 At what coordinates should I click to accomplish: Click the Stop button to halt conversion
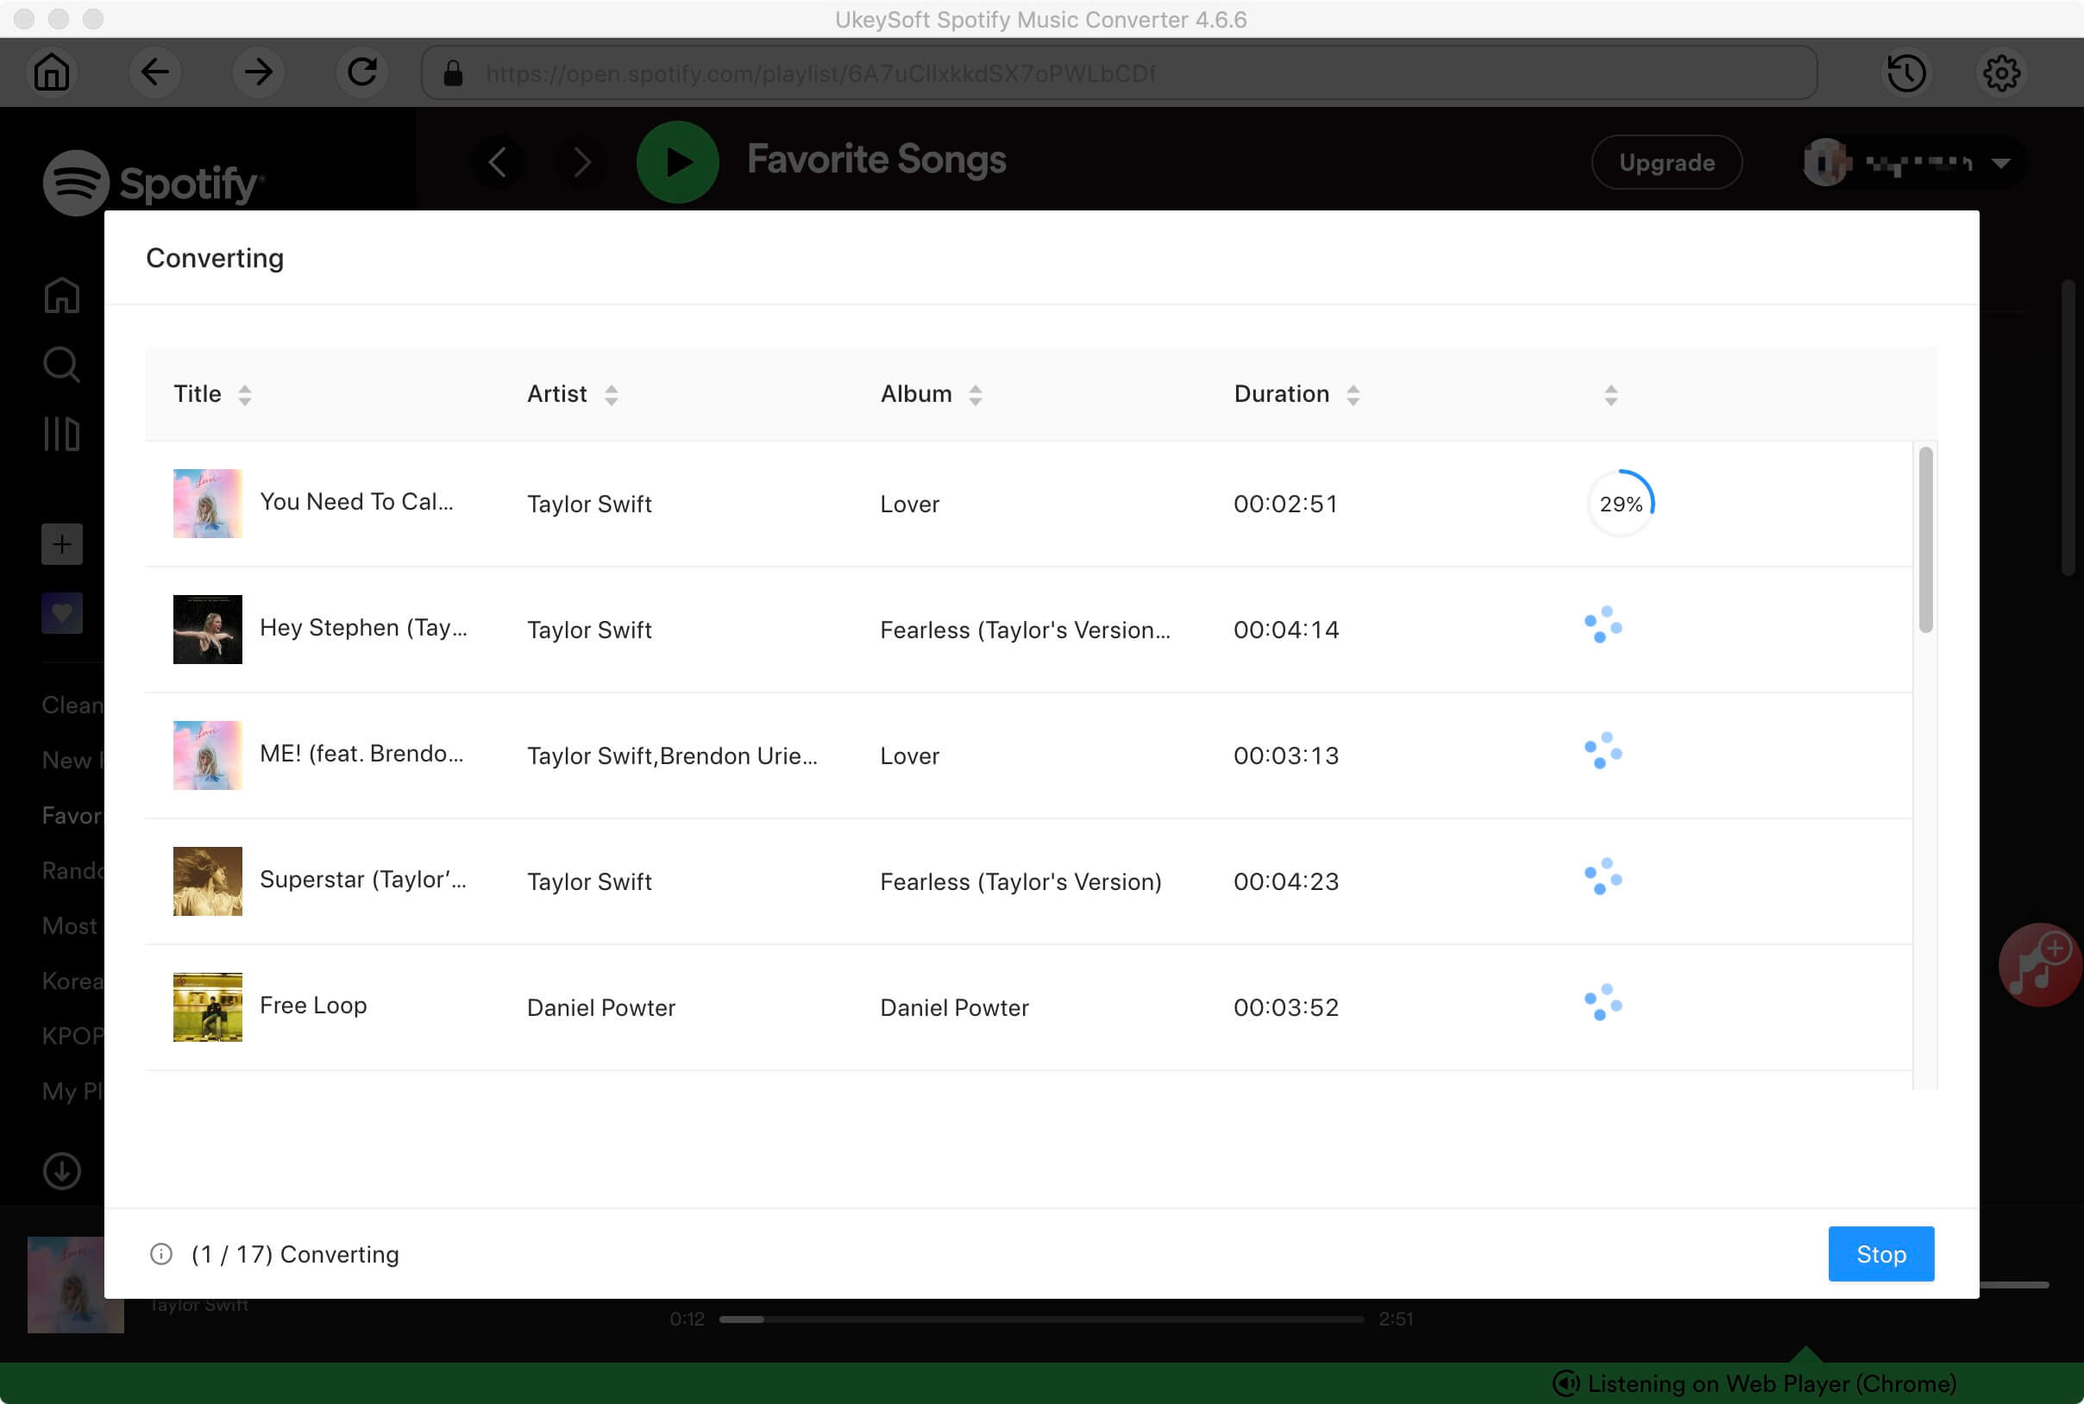(x=1880, y=1254)
